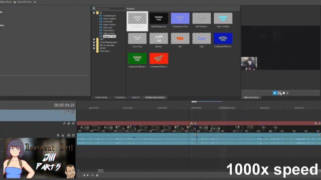The width and height of the screenshot is (321, 180).
Task: Switch to the Transitions tab
Action: click(x=120, y=97)
